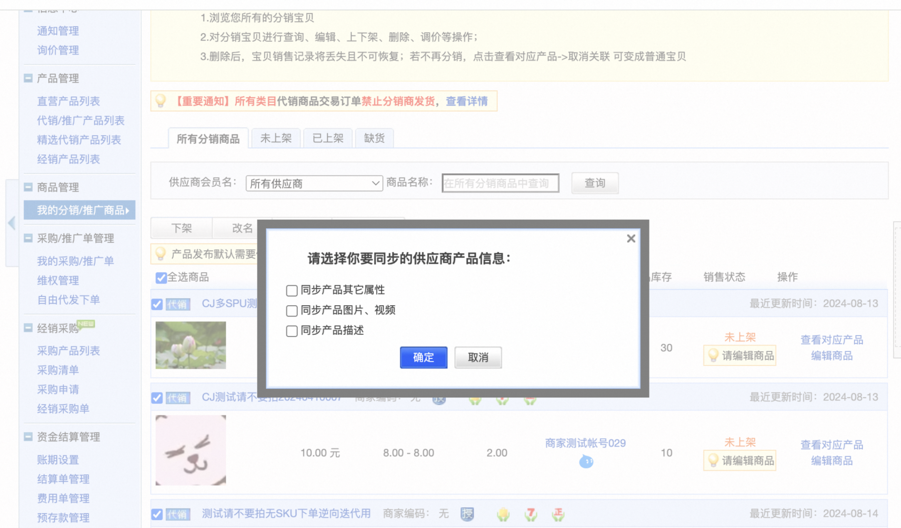
Task: Click the 请编辑商品 hint on 10.00 元 row
Action: pyautogui.click(x=740, y=461)
